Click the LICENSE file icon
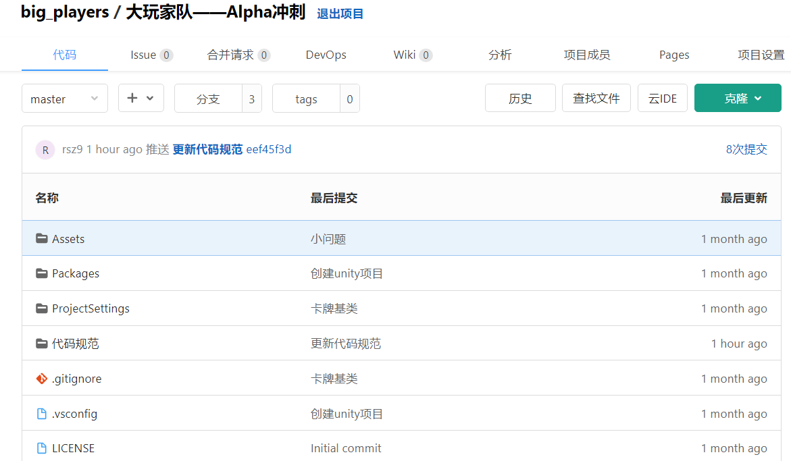The image size is (791, 461). [42, 448]
